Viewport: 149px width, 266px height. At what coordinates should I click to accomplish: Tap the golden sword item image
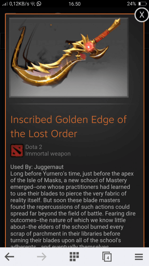69,57
